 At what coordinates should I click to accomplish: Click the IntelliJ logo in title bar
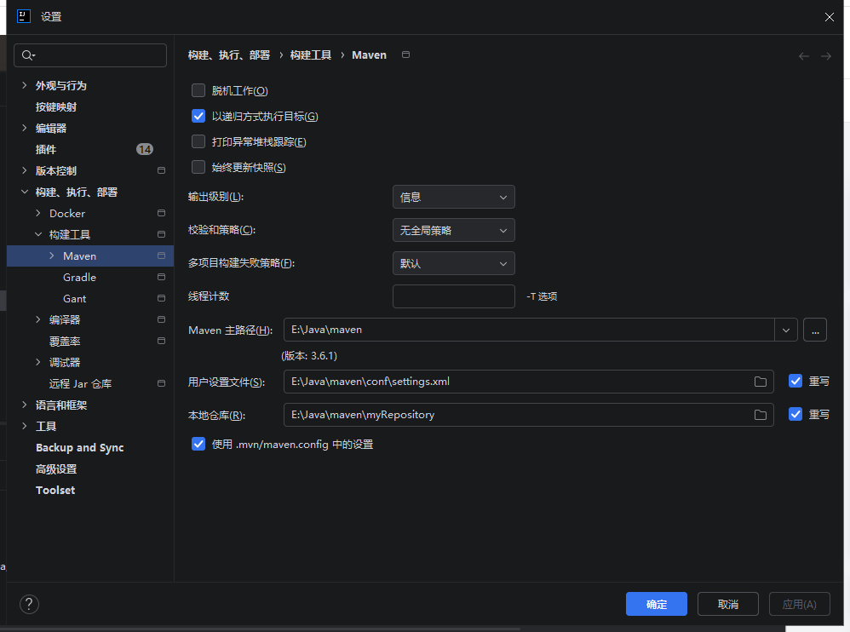coord(24,16)
